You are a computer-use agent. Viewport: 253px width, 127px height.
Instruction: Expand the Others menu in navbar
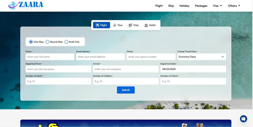tap(234, 6)
